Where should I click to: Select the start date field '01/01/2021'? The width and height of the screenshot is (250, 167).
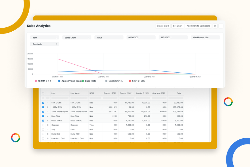click(x=141, y=37)
